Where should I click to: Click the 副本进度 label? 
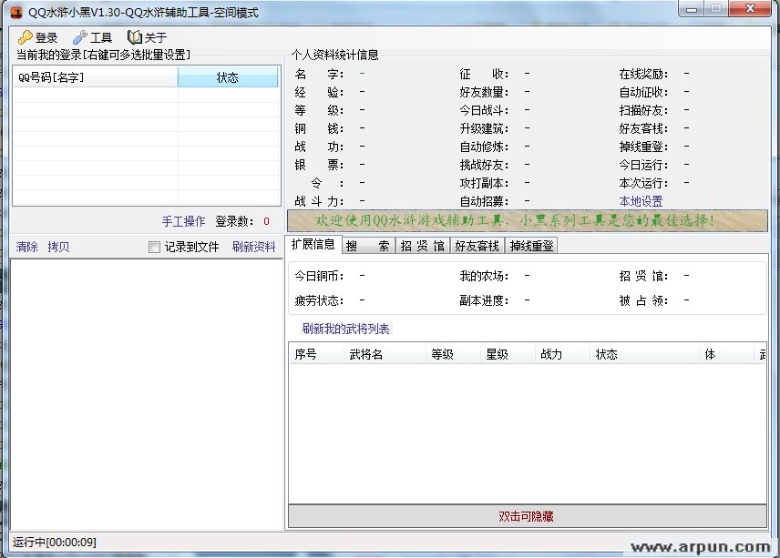pos(484,300)
